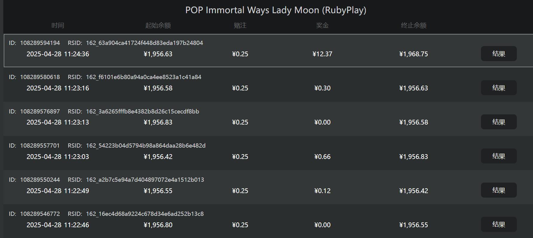Show 结果 for the 11:23:03 entry
This screenshot has width=533, height=238.
499,156
